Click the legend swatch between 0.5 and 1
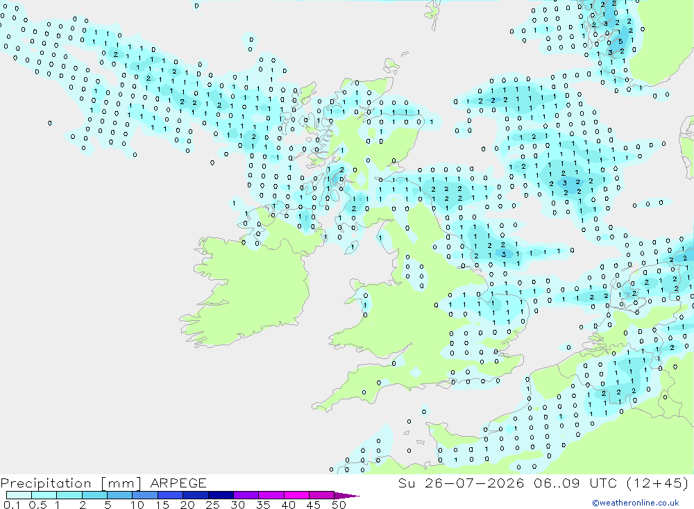 click(x=44, y=495)
